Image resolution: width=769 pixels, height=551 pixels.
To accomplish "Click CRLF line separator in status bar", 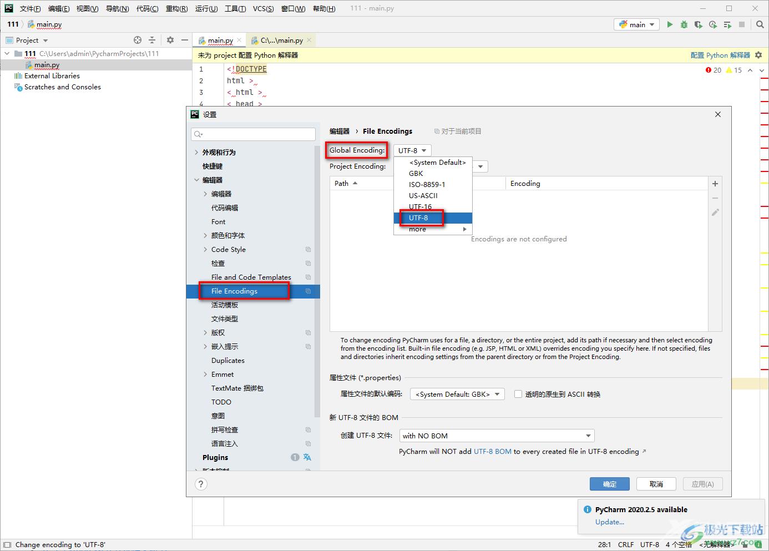I will [x=625, y=544].
